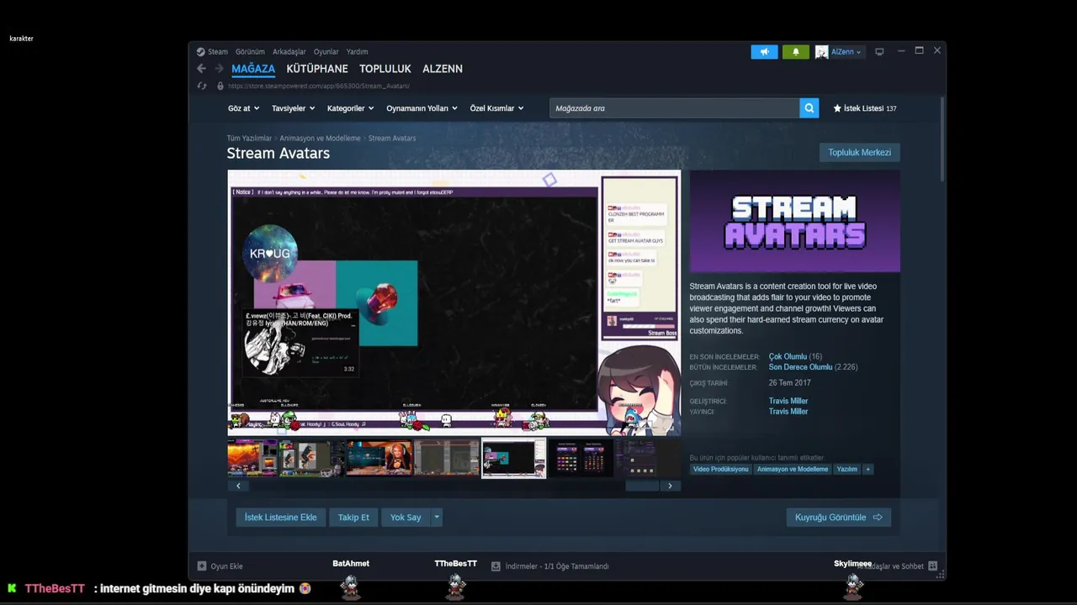Click İstek Listesine Ekle button
The image size is (1077, 605).
280,518
